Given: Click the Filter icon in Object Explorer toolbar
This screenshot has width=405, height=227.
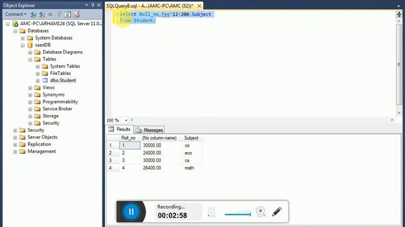Looking at the screenshot, I should (59, 15).
